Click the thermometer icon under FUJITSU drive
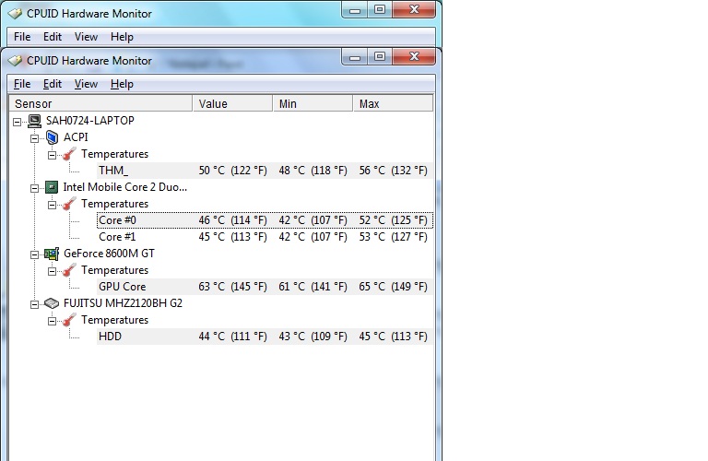This screenshot has height=461, width=708. 69,320
